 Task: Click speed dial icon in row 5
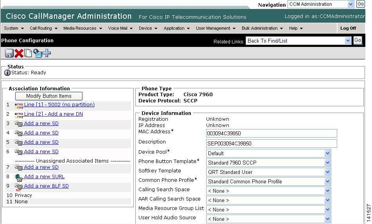pos(19,142)
